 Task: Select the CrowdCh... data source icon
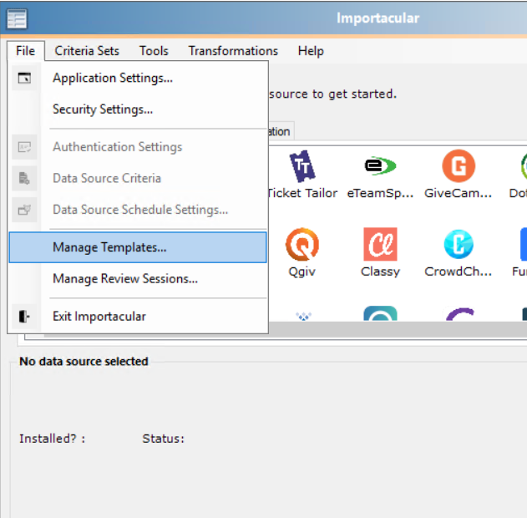459,244
